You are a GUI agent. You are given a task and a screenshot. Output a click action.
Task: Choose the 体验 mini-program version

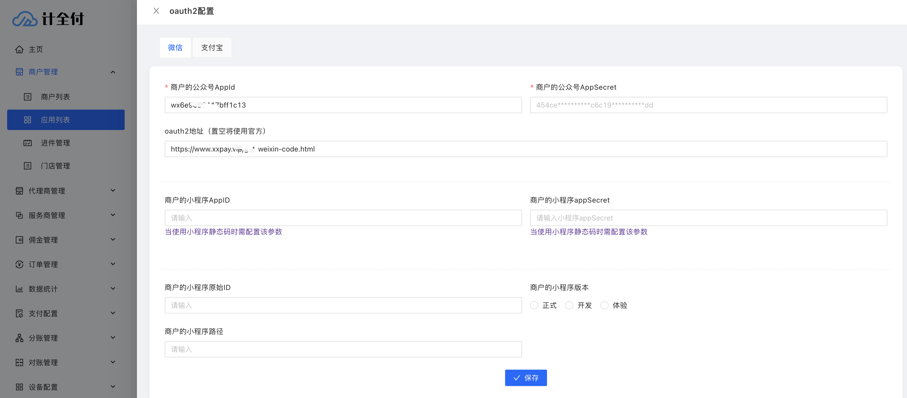[x=604, y=305]
